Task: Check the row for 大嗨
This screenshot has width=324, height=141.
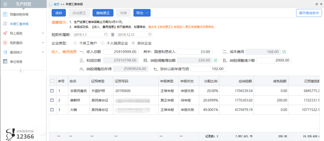Action: click(52, 110)
